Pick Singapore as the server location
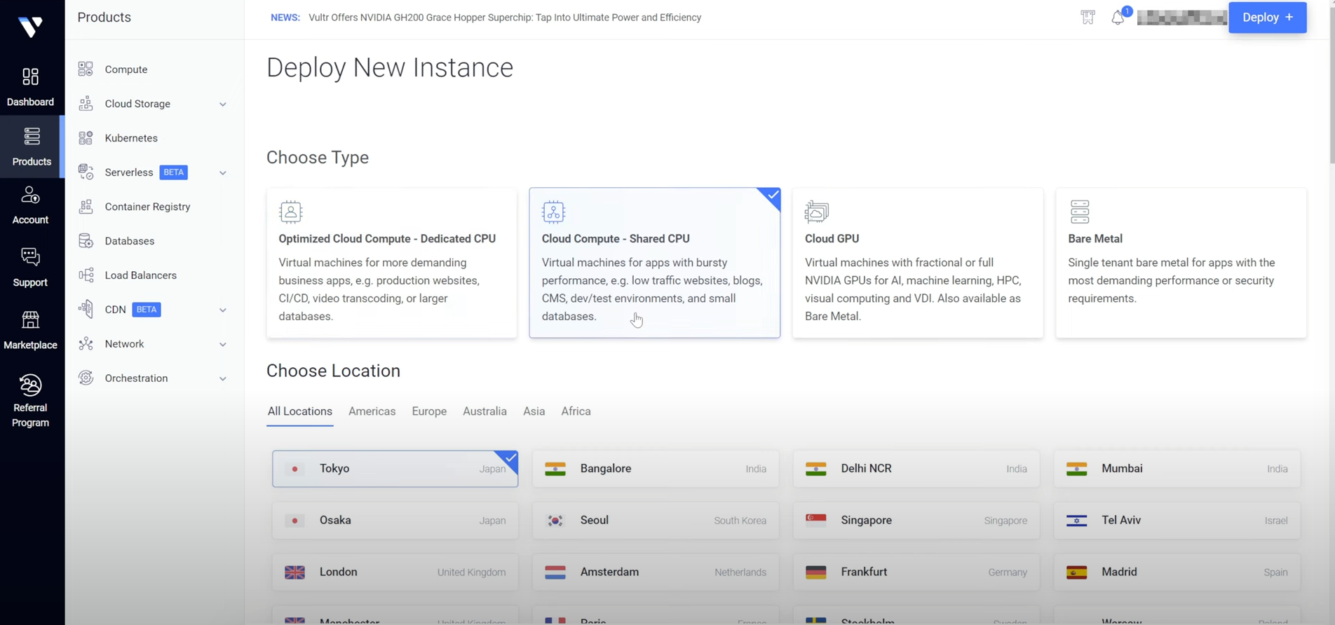Viewport: 1335px width, 625px height. click(916, 521)
